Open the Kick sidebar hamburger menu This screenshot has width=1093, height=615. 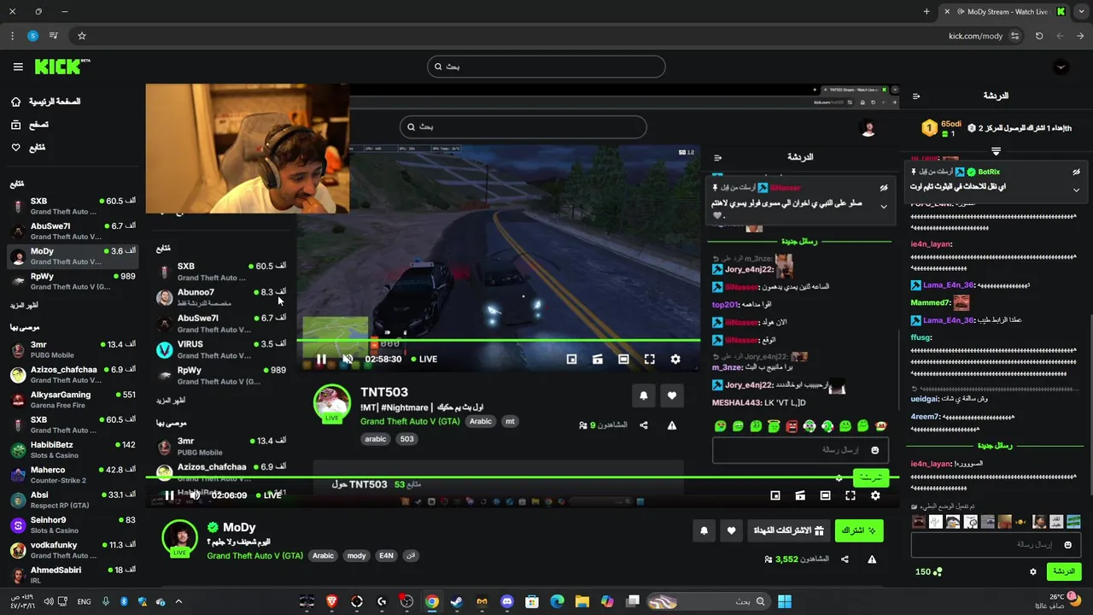click(18, 67)
